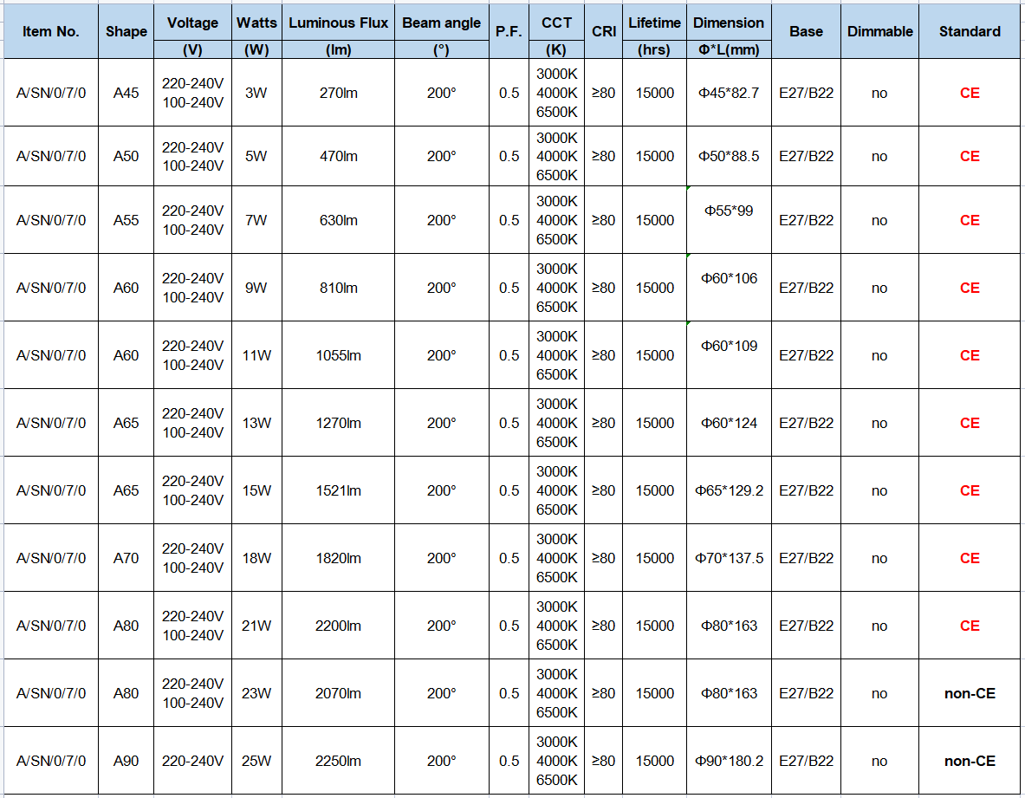Click the 630lm luminous flux cell
This screenshot has width=1025, height=798.
[339, 220]
